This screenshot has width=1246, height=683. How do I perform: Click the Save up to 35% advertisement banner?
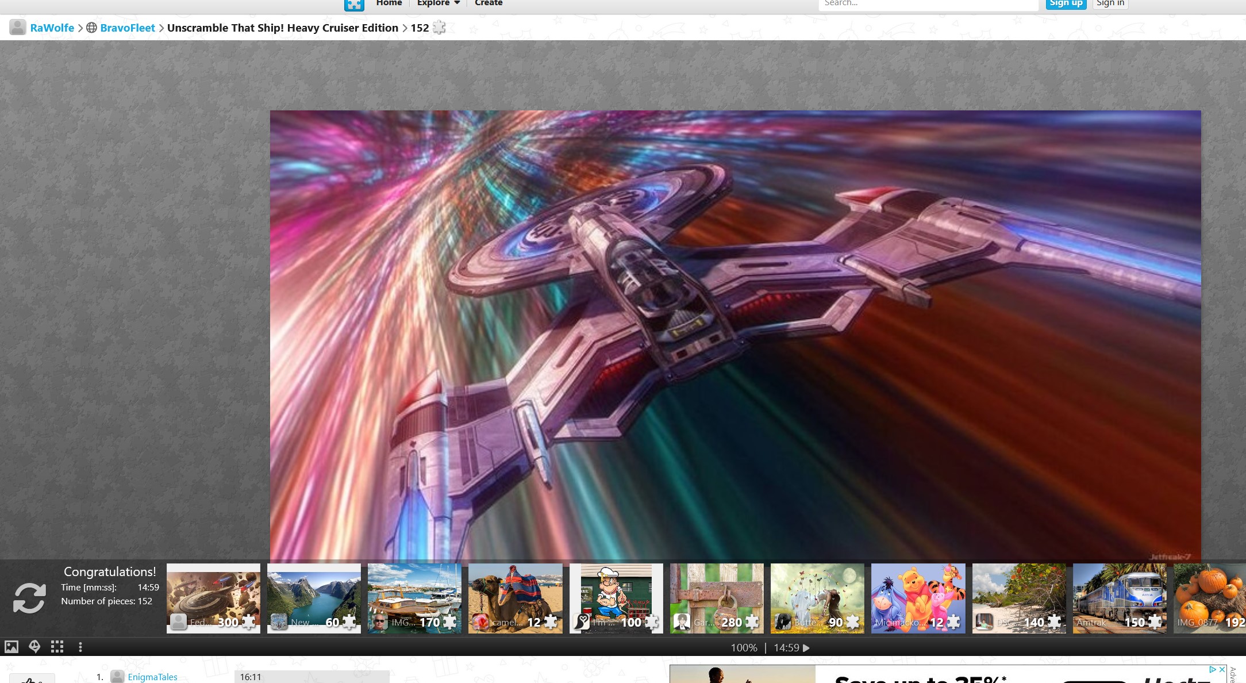[x=947, y=674]
